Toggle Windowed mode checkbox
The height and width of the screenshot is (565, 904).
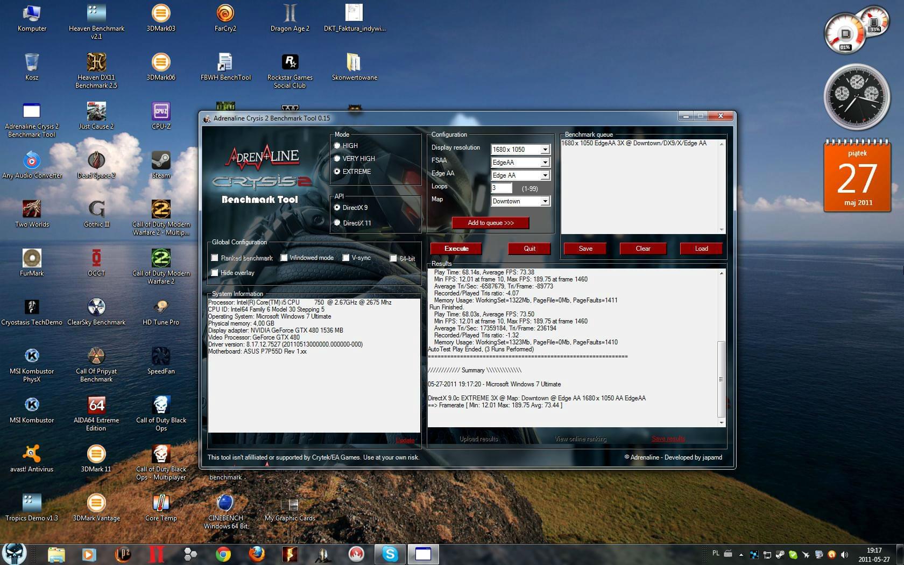284,258
